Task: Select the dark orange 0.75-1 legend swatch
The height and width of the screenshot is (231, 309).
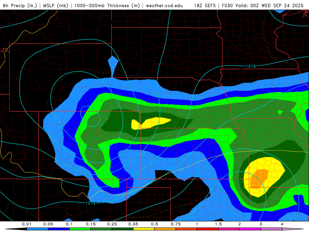Action: pos(187,229)
